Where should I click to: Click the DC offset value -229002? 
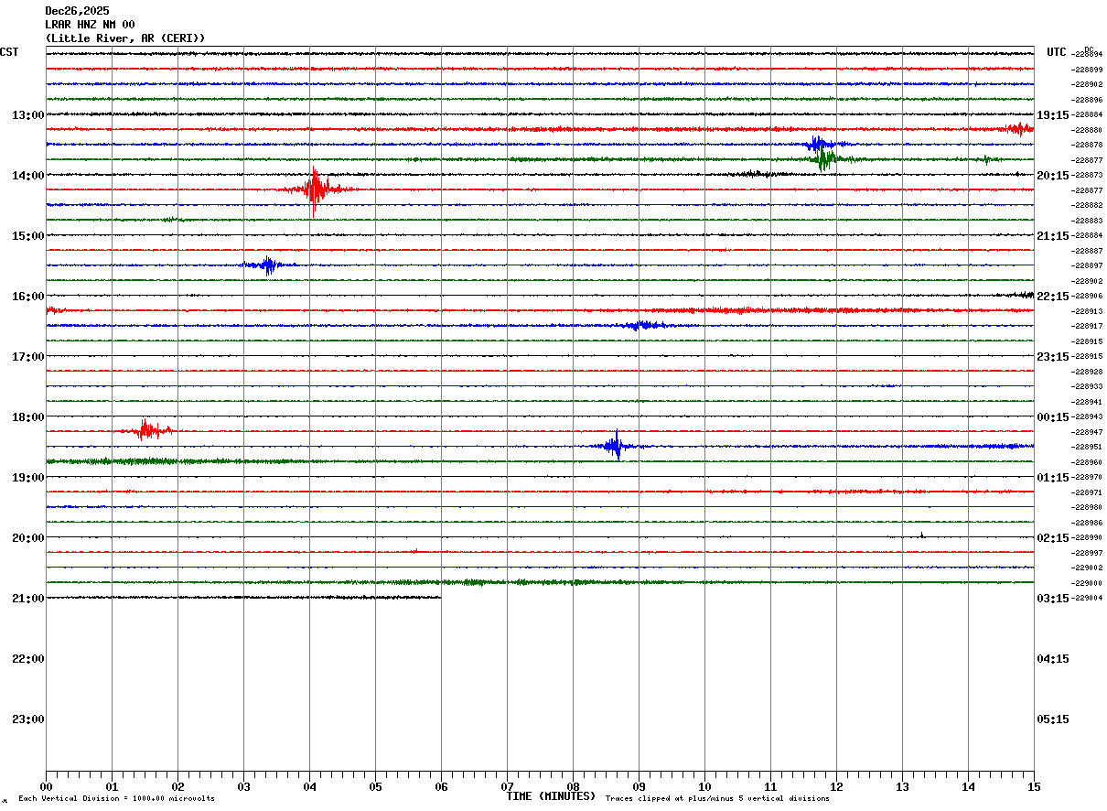tap(1088, 568)
